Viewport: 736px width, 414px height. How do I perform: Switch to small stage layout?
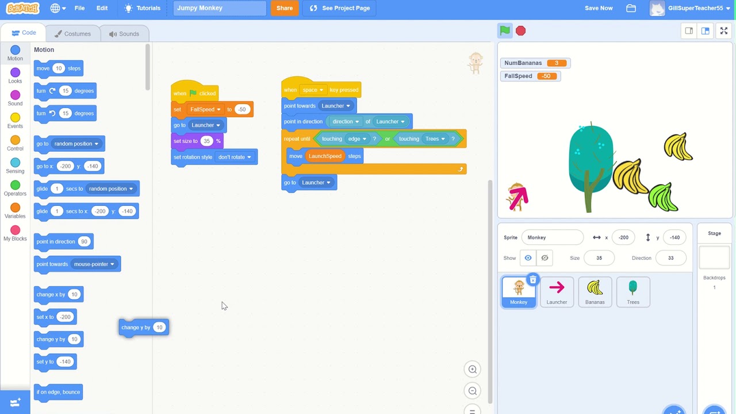(689, 31)
